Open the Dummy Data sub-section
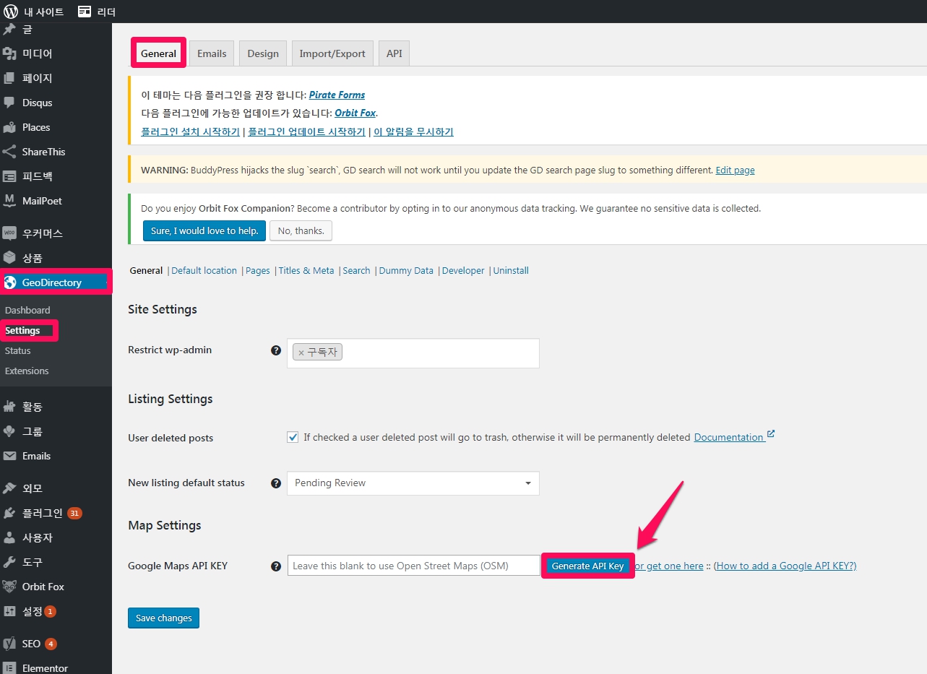927x674 pixels. coord(406,270)
